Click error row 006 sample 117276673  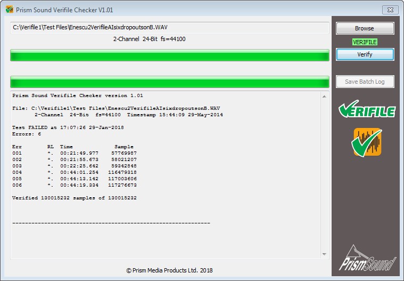[x=122, y=185]
